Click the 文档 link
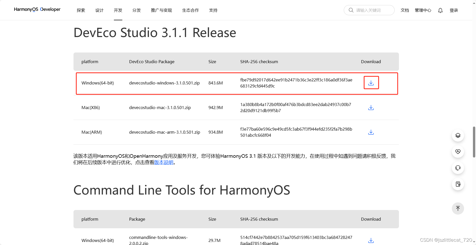476x245 pixels. [405, 10]
